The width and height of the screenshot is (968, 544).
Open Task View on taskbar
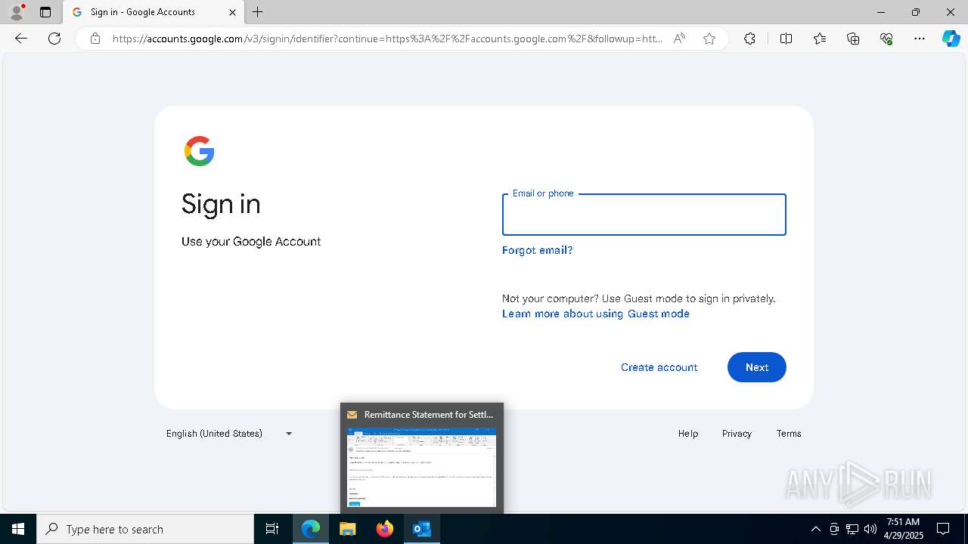(x=272, y=529)
